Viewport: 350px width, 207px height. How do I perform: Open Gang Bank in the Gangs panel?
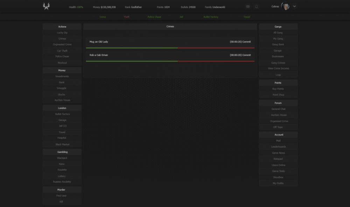coord(278,45)
